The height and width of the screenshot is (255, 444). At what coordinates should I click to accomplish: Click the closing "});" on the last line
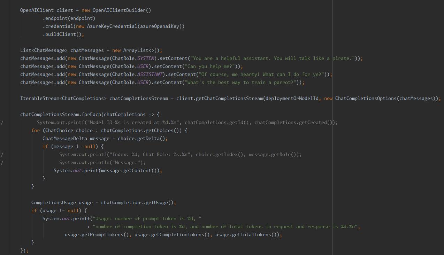pyautogui.click(x=24, y=250)
